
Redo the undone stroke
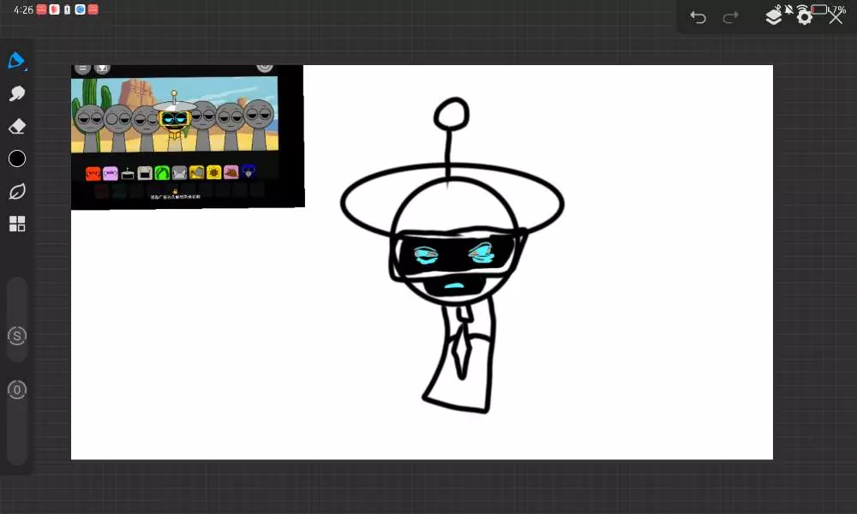730,17
